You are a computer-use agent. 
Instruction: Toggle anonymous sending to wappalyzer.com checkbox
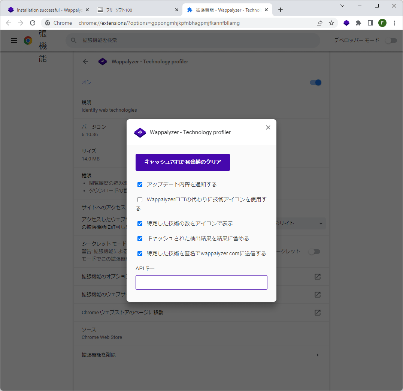coord(140,254)
